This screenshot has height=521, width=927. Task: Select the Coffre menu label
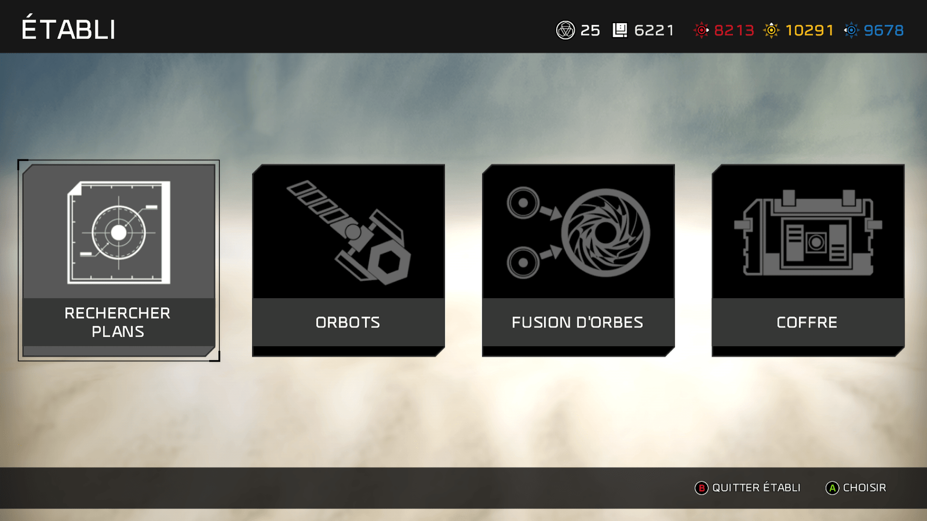tap(807, 322)
